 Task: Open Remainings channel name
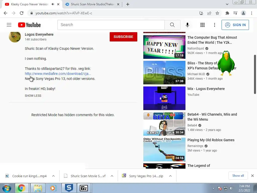coord(195,146)
